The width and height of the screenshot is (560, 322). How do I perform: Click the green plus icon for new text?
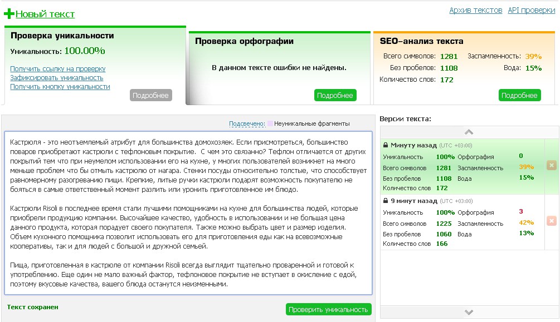9,14
